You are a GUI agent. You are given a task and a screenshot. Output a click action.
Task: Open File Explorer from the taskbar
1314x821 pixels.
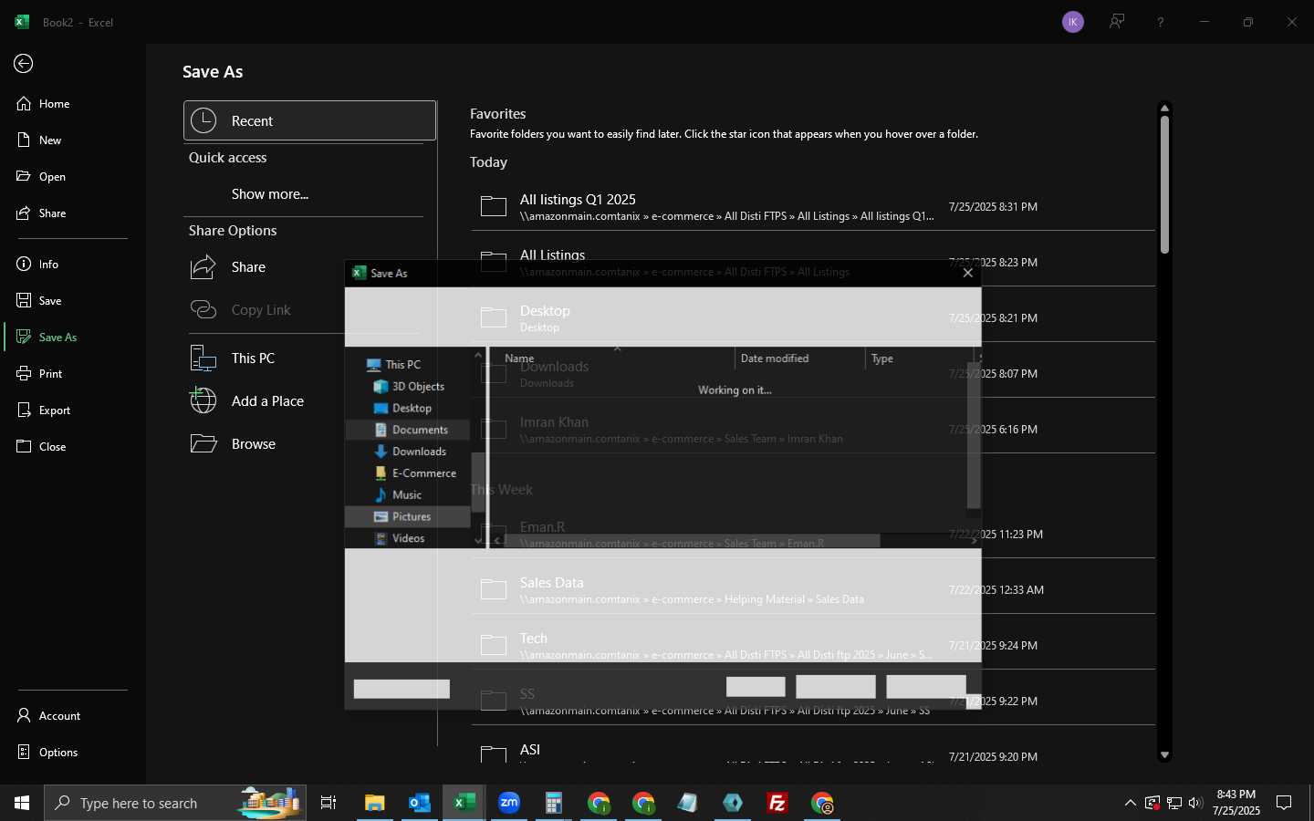[375, 803]
